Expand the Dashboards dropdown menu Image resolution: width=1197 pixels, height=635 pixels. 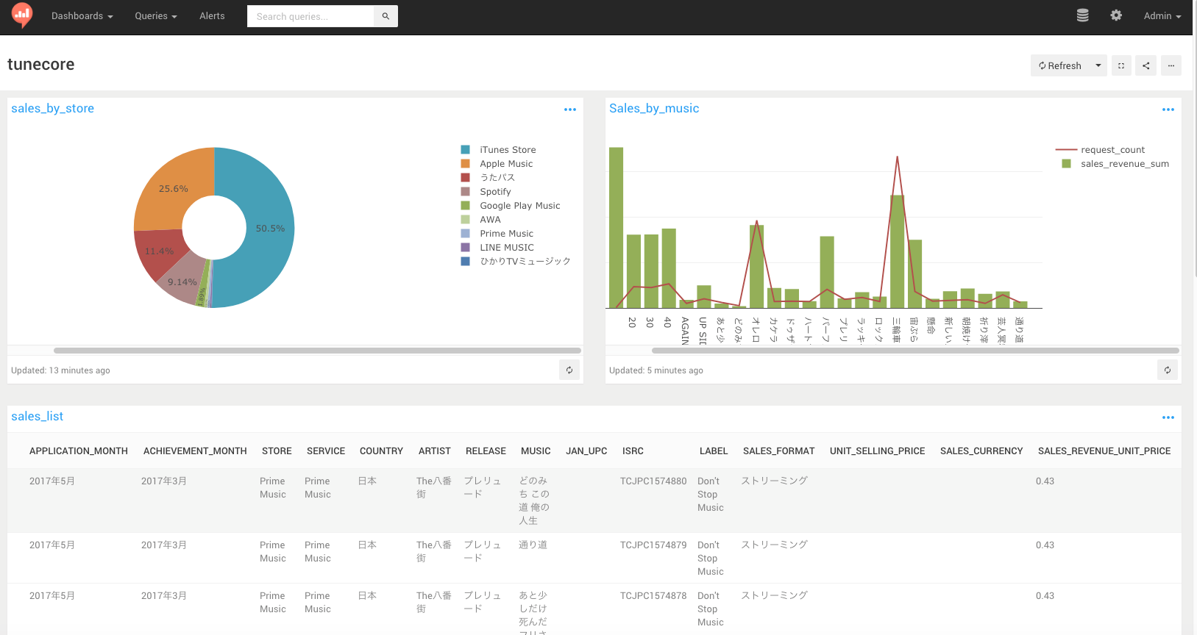tap(82, 16)
